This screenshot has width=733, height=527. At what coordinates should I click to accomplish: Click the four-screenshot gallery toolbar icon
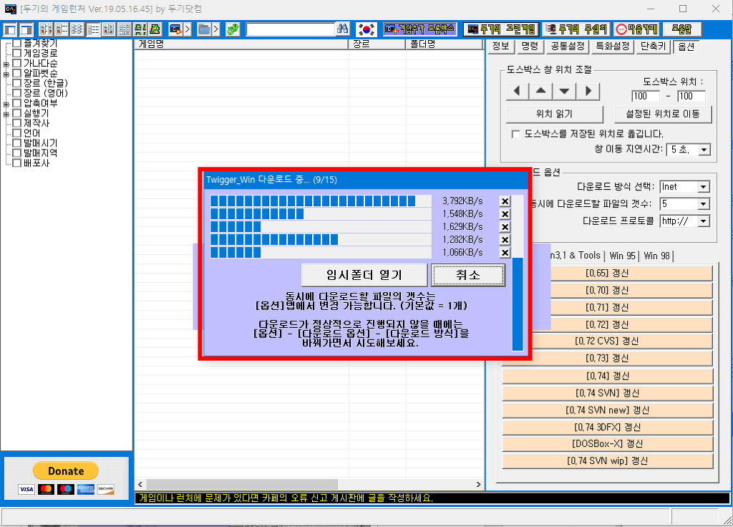[140, 30]
